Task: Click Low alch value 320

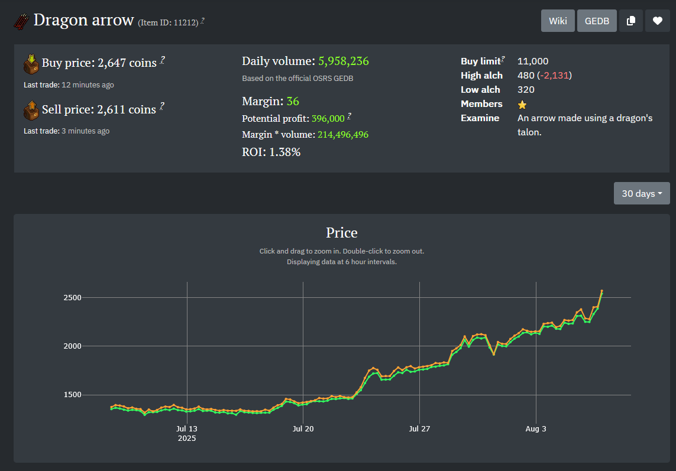Action: tap(526, 90)
